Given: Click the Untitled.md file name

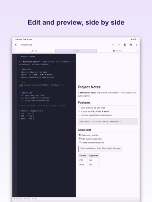Looking at the screenshot, I should click(27, 45).
